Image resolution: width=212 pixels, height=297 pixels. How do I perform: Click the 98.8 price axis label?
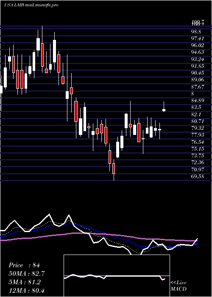[x=196, y=31]
